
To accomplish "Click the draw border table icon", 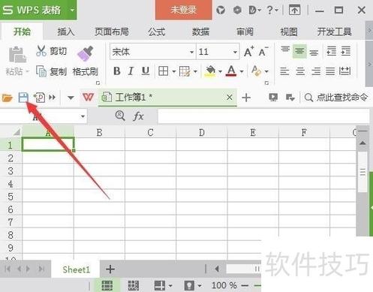I will (185, 71).
